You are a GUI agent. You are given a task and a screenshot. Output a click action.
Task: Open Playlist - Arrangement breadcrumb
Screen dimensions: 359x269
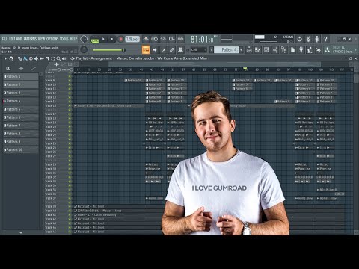tap(94, 58)
